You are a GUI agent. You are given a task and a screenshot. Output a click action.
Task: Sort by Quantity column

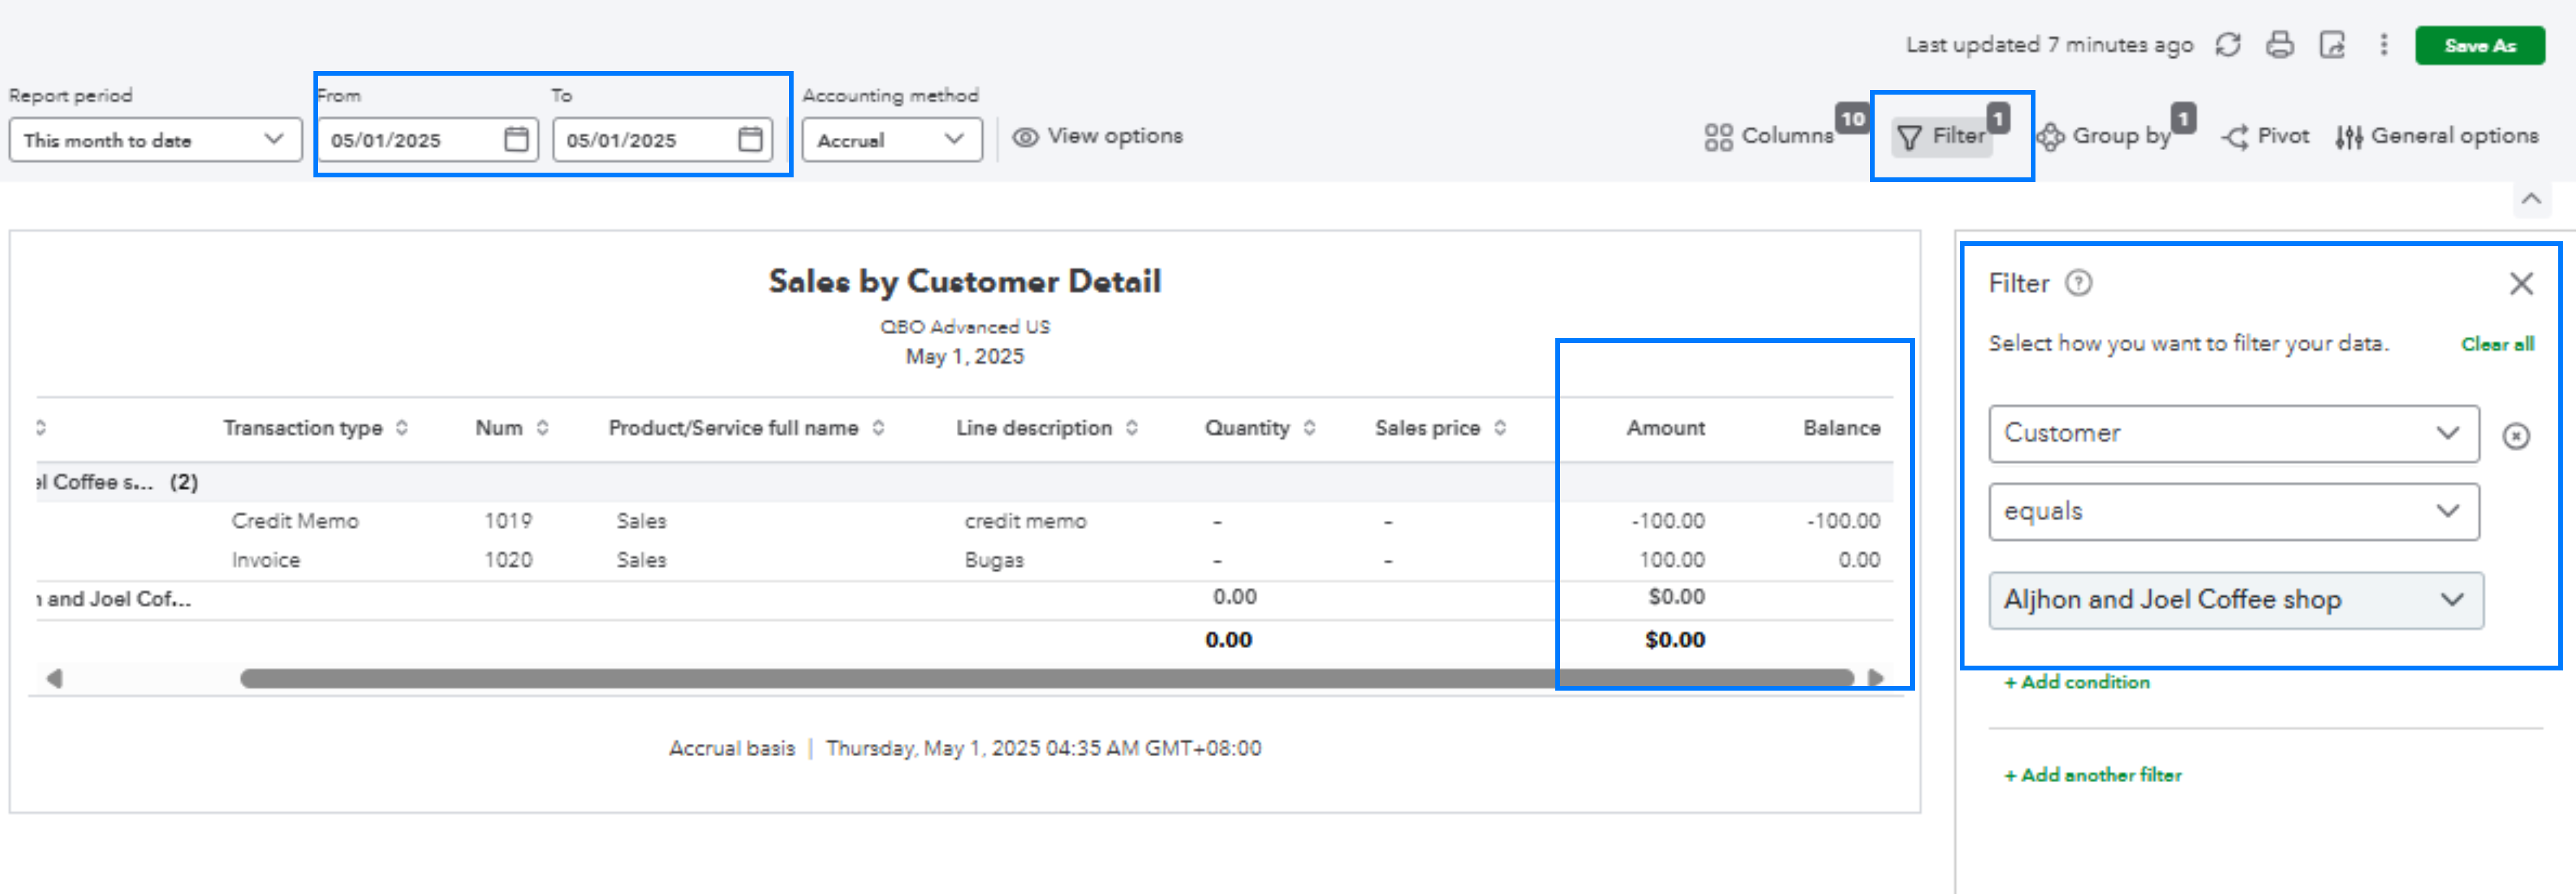click(x=1259, y=428)
